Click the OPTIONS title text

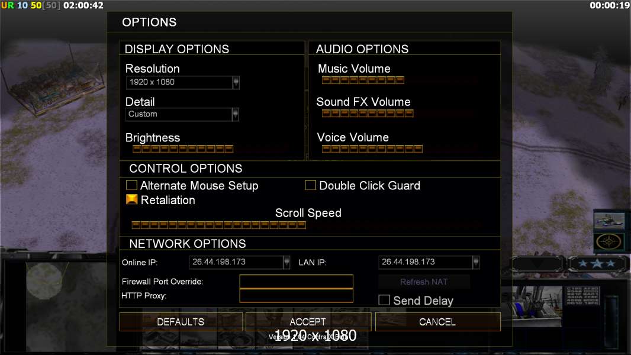coord(149,22)
